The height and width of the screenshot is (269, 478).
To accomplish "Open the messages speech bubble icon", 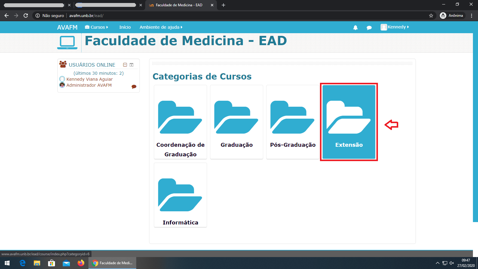I will (369, 27).
